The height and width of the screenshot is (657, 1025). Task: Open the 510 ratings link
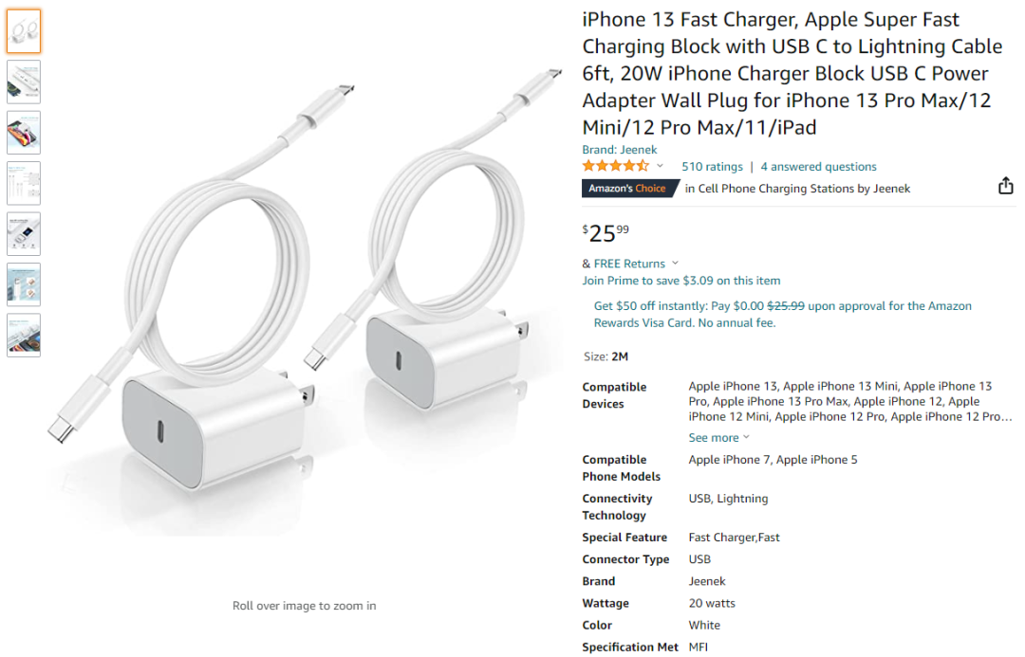point(712,167)
